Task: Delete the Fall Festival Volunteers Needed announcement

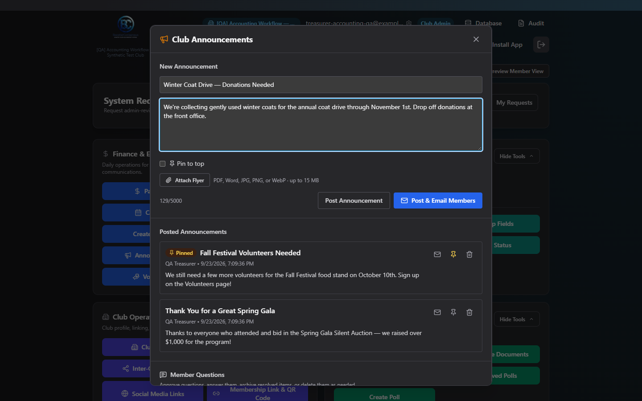Action: pyautogui.click(x=469, y=254)
